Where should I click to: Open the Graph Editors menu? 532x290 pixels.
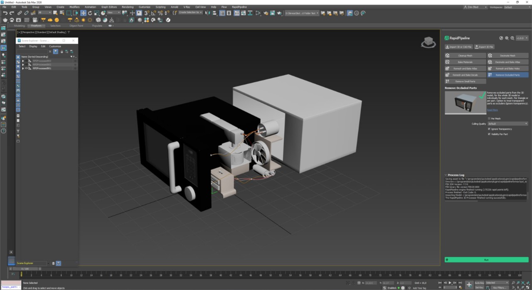[x=109, y=7]
